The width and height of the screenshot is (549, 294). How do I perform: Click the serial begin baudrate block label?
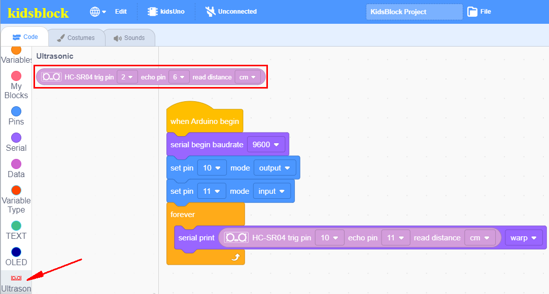pos(207,145)
